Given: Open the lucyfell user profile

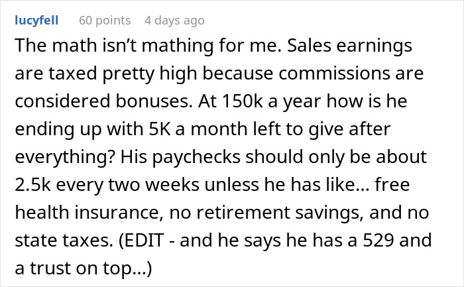Looking at the screenshot, I should pyautogui.click(x=36, y=21).
